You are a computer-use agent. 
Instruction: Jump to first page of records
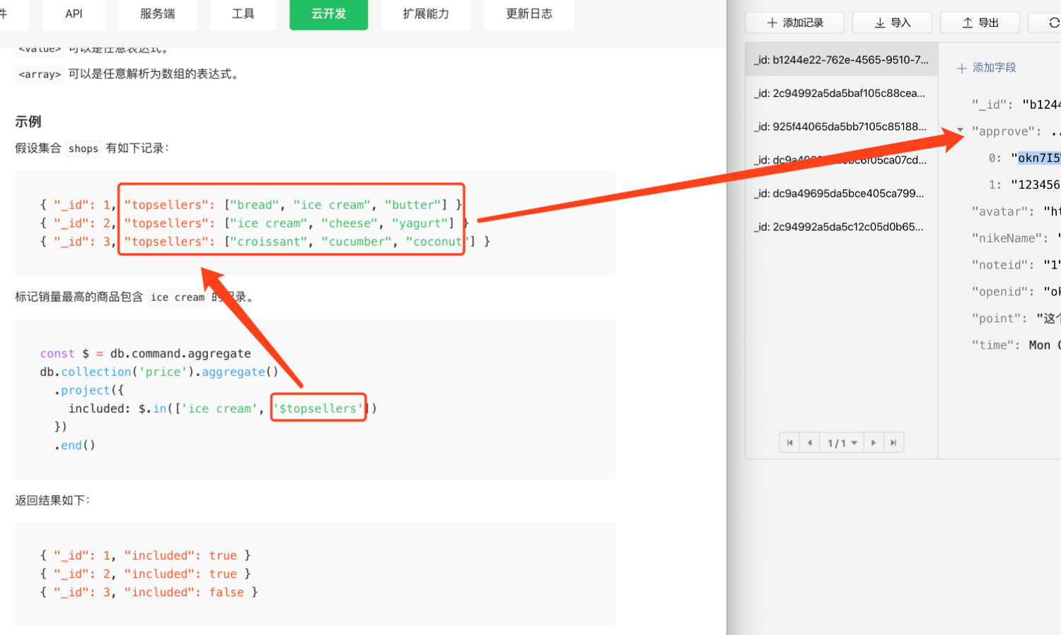point(789,443)
